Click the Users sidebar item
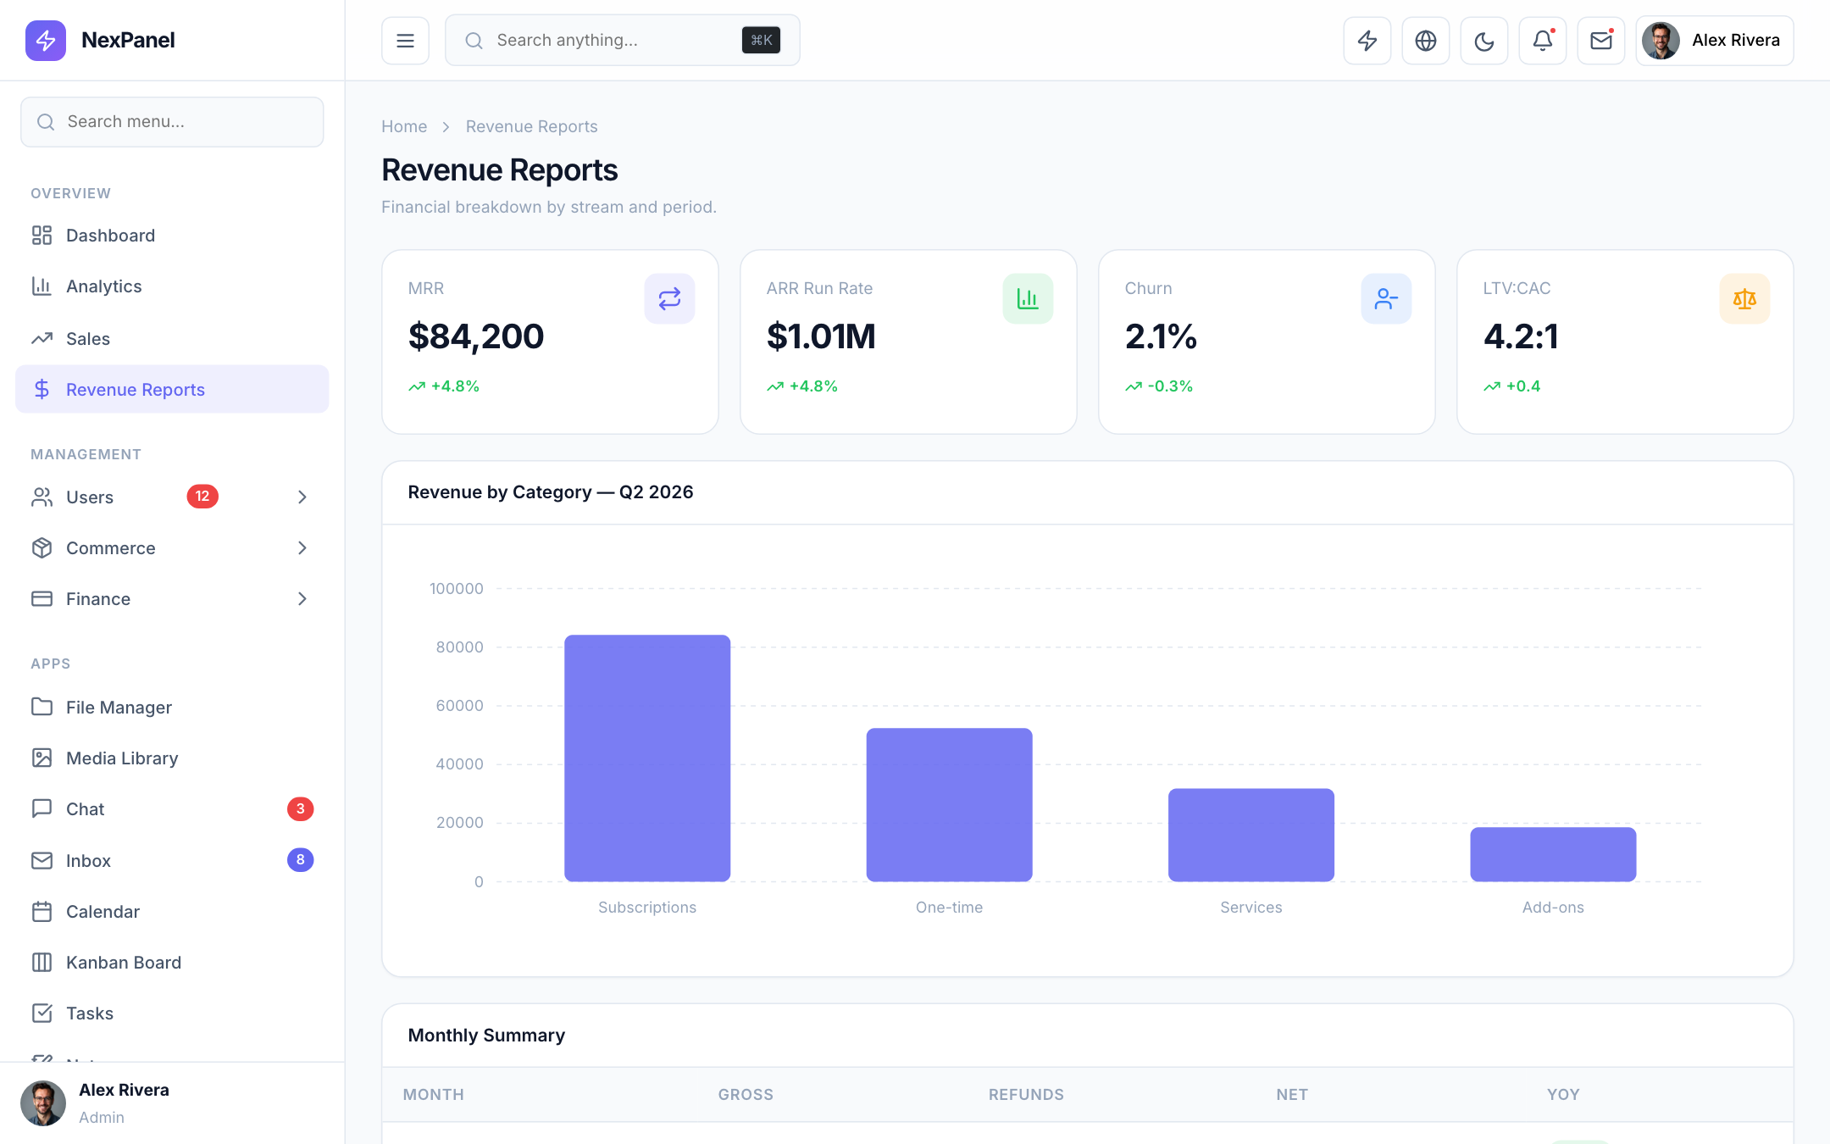Image resolution: width=1830 pixels, height=1144 pixels. coord(172,497)
